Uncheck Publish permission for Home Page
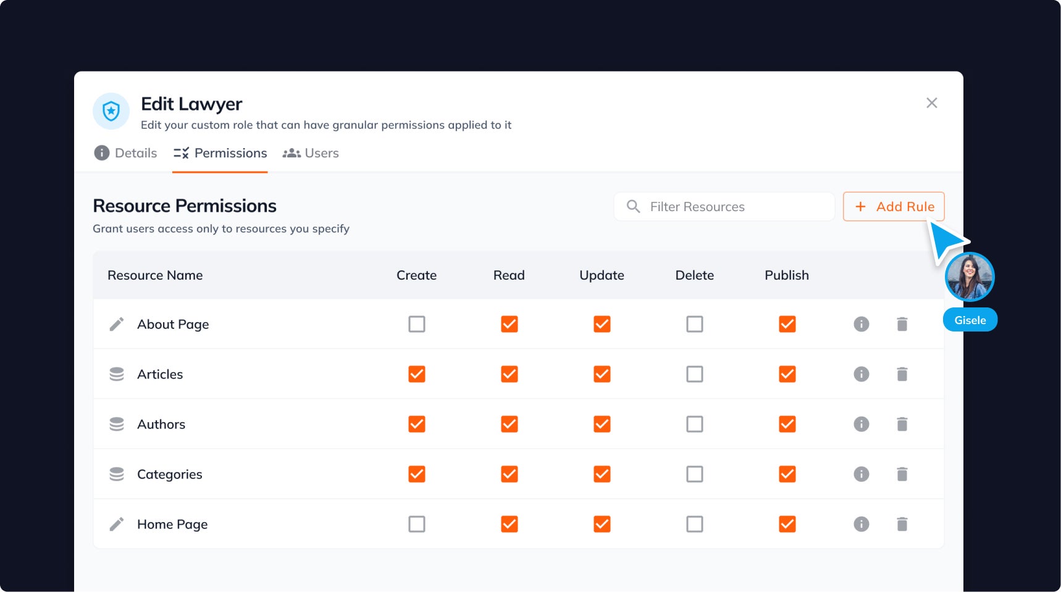The image size is (1061, 592). pyautogui.click(x=787, y=524)
